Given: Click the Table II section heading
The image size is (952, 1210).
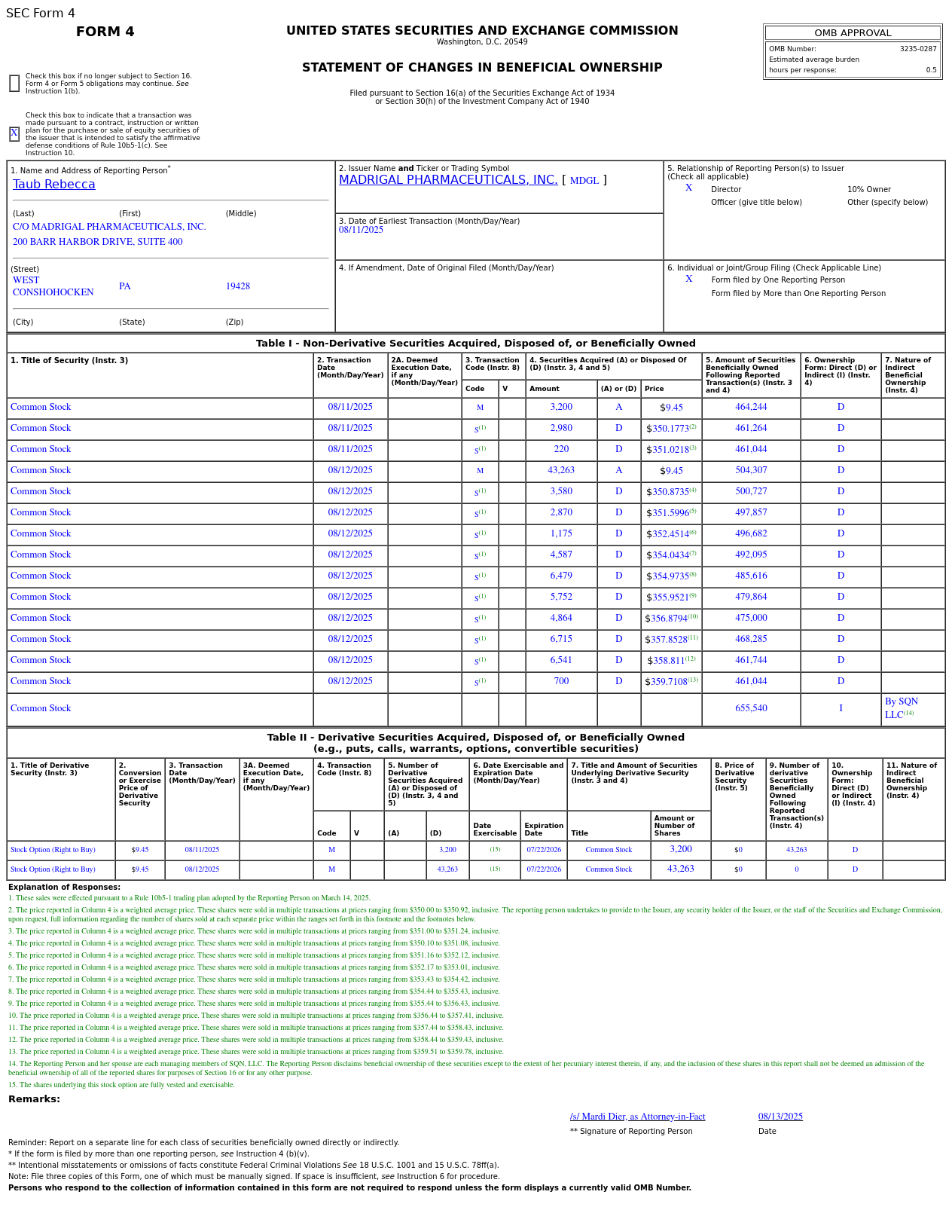Looking at the screenshot, I should (476, 743).
